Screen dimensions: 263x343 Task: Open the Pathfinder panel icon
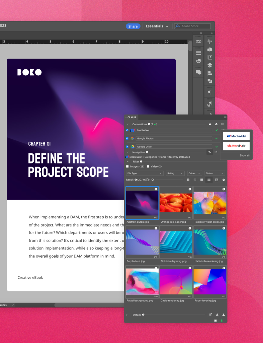pos(210,81)
